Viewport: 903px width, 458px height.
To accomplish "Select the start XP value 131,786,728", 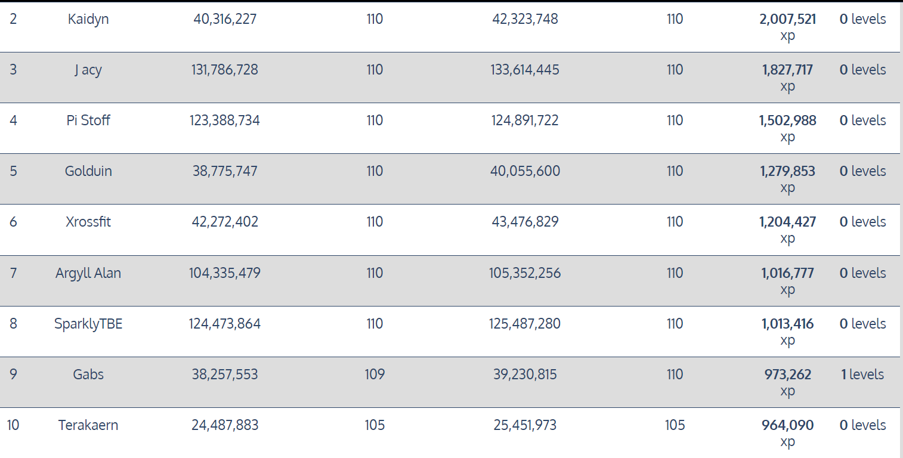I will coord(225,70).
